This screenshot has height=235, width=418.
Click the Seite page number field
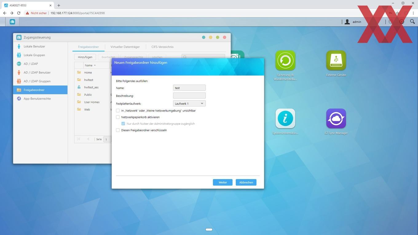[x=107, y=139]
